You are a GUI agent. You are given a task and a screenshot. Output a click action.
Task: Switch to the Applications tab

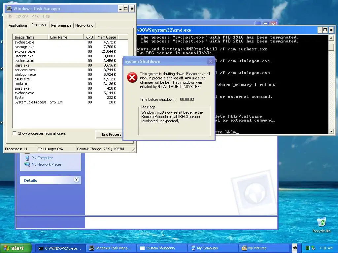pos(18,25)
